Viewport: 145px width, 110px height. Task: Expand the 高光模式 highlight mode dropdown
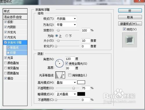pos(66,82)
